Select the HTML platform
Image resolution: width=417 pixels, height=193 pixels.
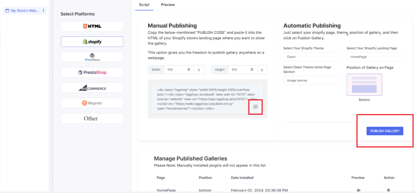(92, 26)
